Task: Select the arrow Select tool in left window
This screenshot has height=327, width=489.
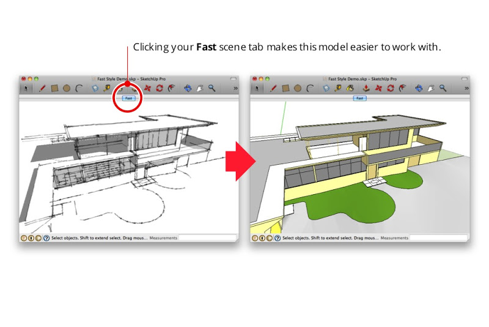Action: coord(26,88)
